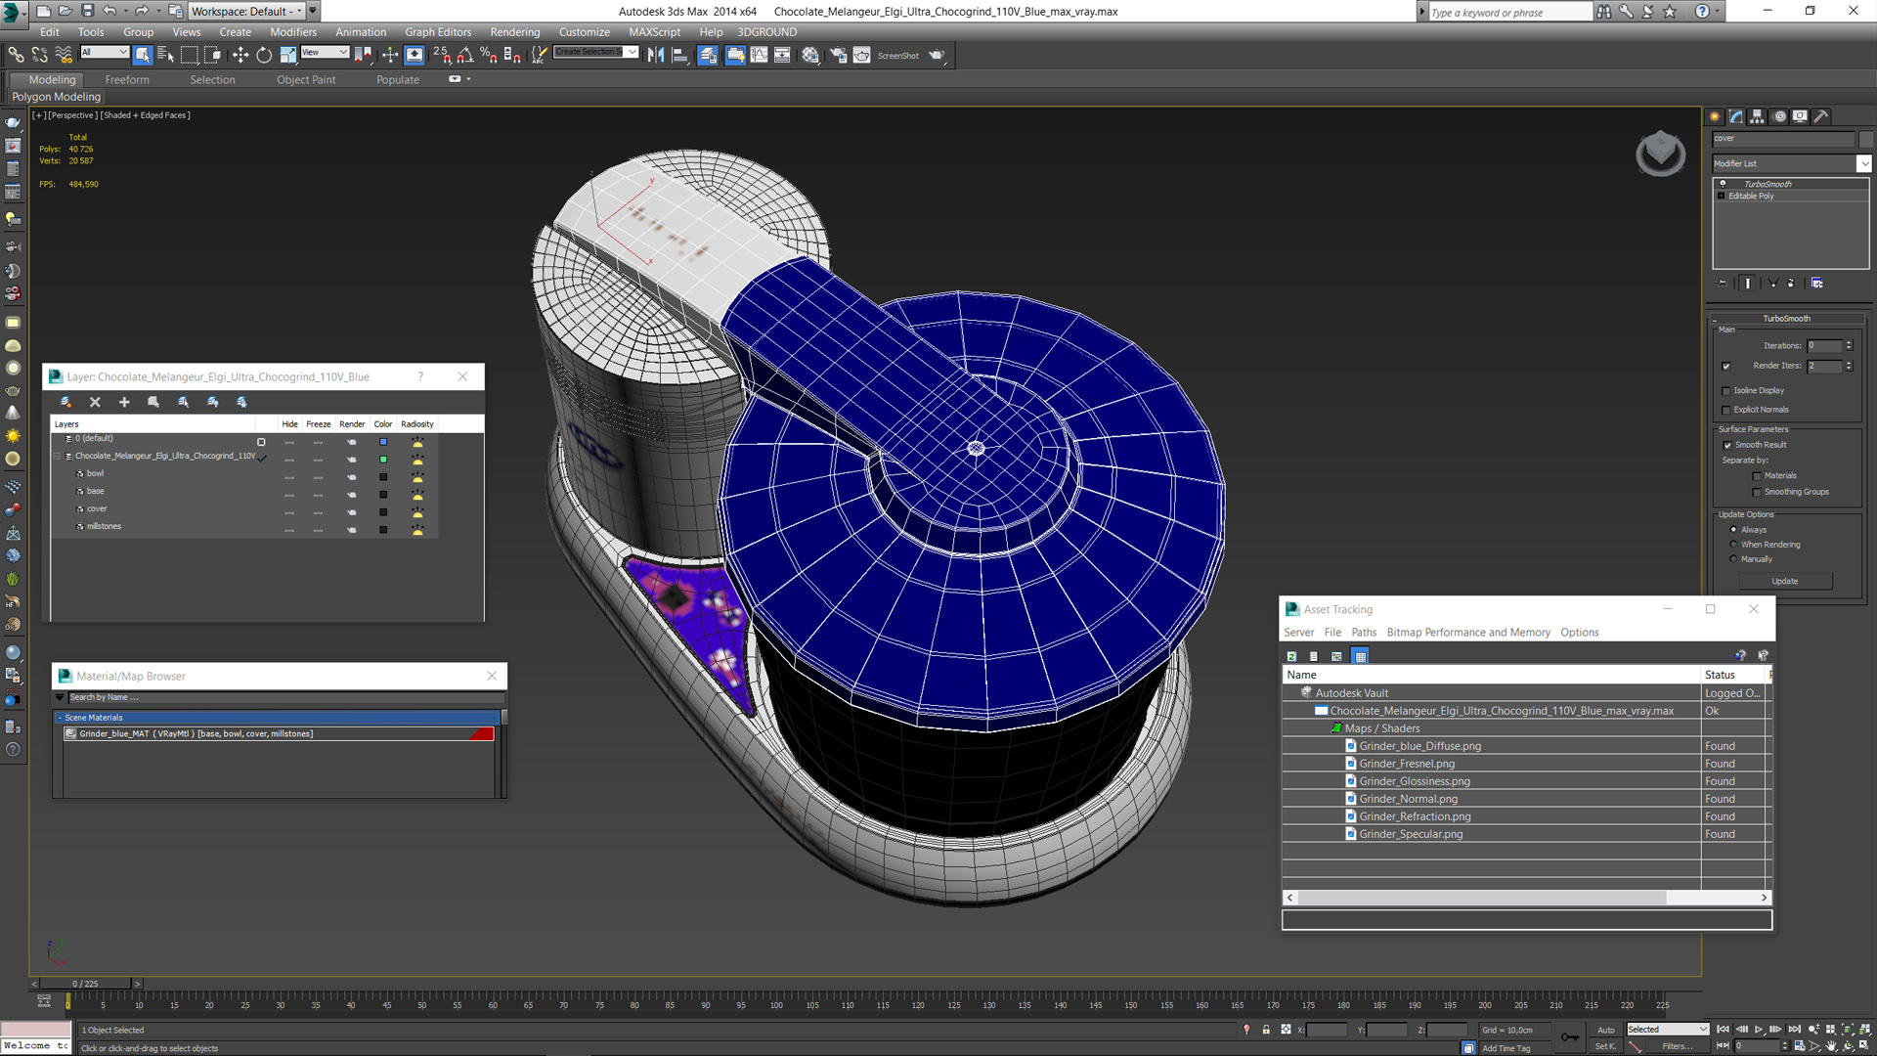Choose the Select and Move tool
The image size is (1877, 1056).
(x=240, y=55)
